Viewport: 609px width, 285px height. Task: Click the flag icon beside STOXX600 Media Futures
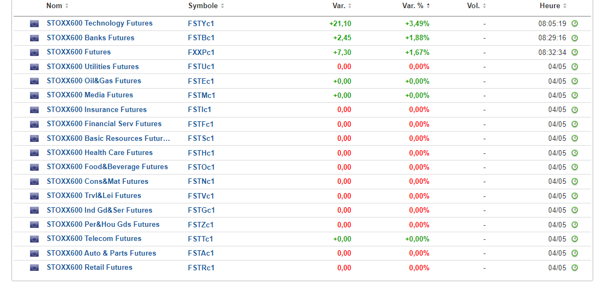tap(34, 95)
